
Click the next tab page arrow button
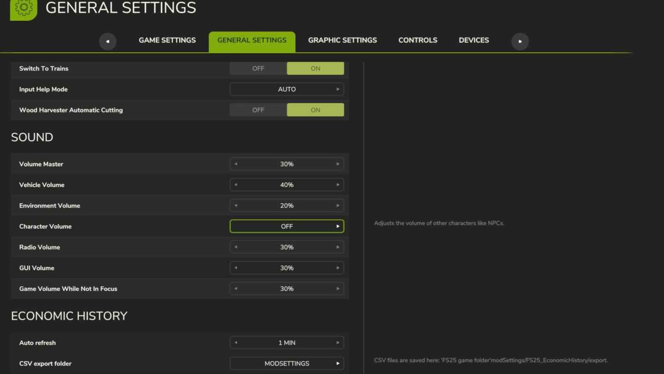[520, 41]
